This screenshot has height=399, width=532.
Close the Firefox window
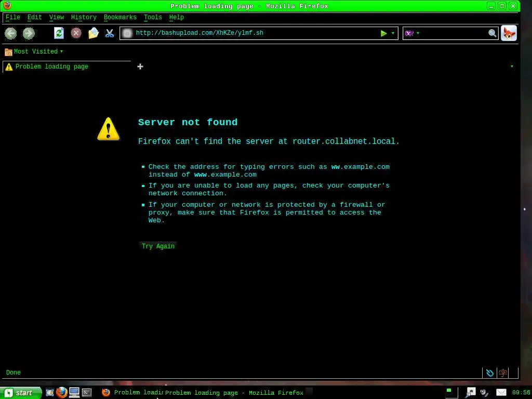point(513,6)
